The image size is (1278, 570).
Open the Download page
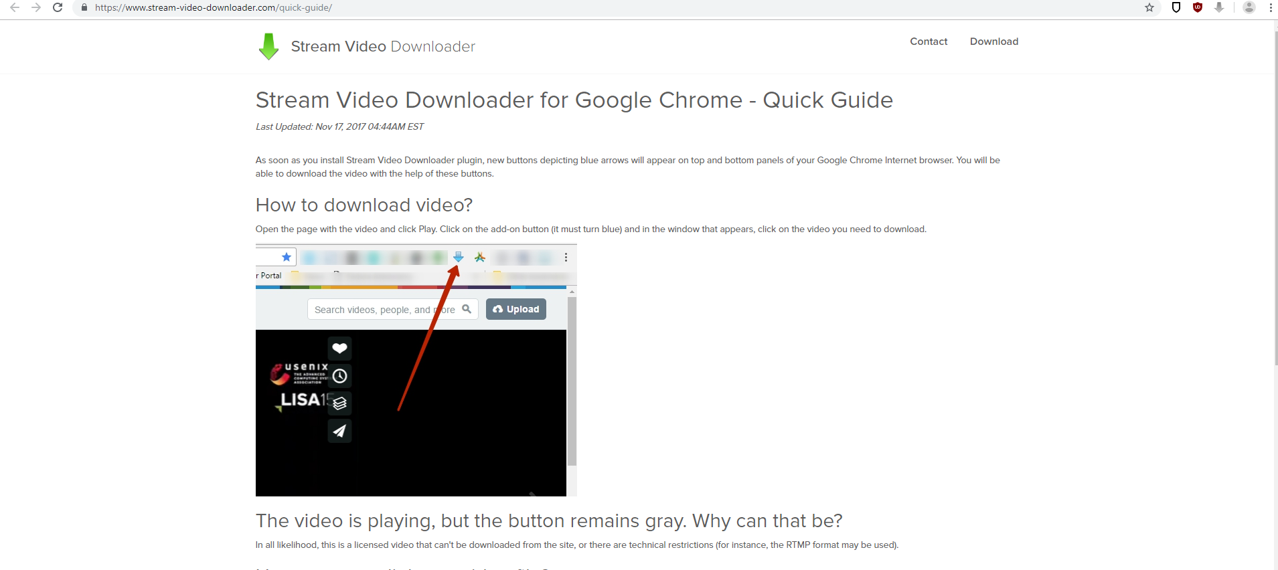(x=994, y=41)
